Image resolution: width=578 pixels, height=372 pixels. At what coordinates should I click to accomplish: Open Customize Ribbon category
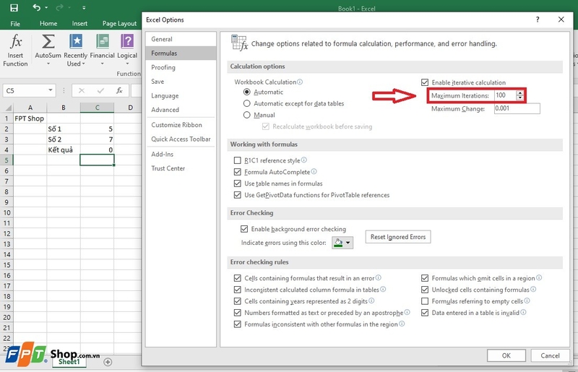click(181, 125)
